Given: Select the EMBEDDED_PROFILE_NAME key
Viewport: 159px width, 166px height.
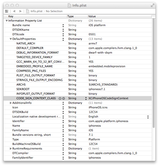Looking at the screenshot, I should point(34,66).
